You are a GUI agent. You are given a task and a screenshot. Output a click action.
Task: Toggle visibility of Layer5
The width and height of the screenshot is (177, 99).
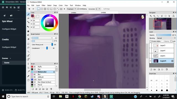pos(150,61)
